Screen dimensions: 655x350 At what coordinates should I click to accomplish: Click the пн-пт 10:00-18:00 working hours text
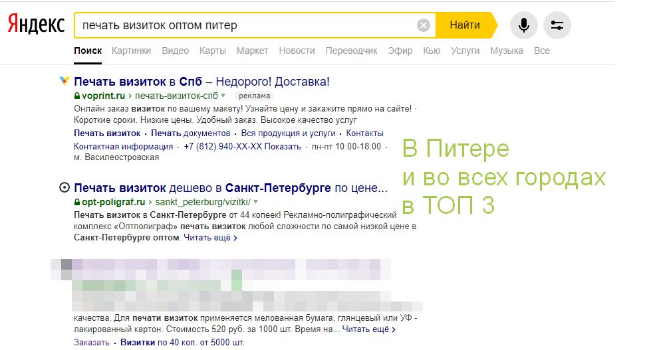pos(346,146)
